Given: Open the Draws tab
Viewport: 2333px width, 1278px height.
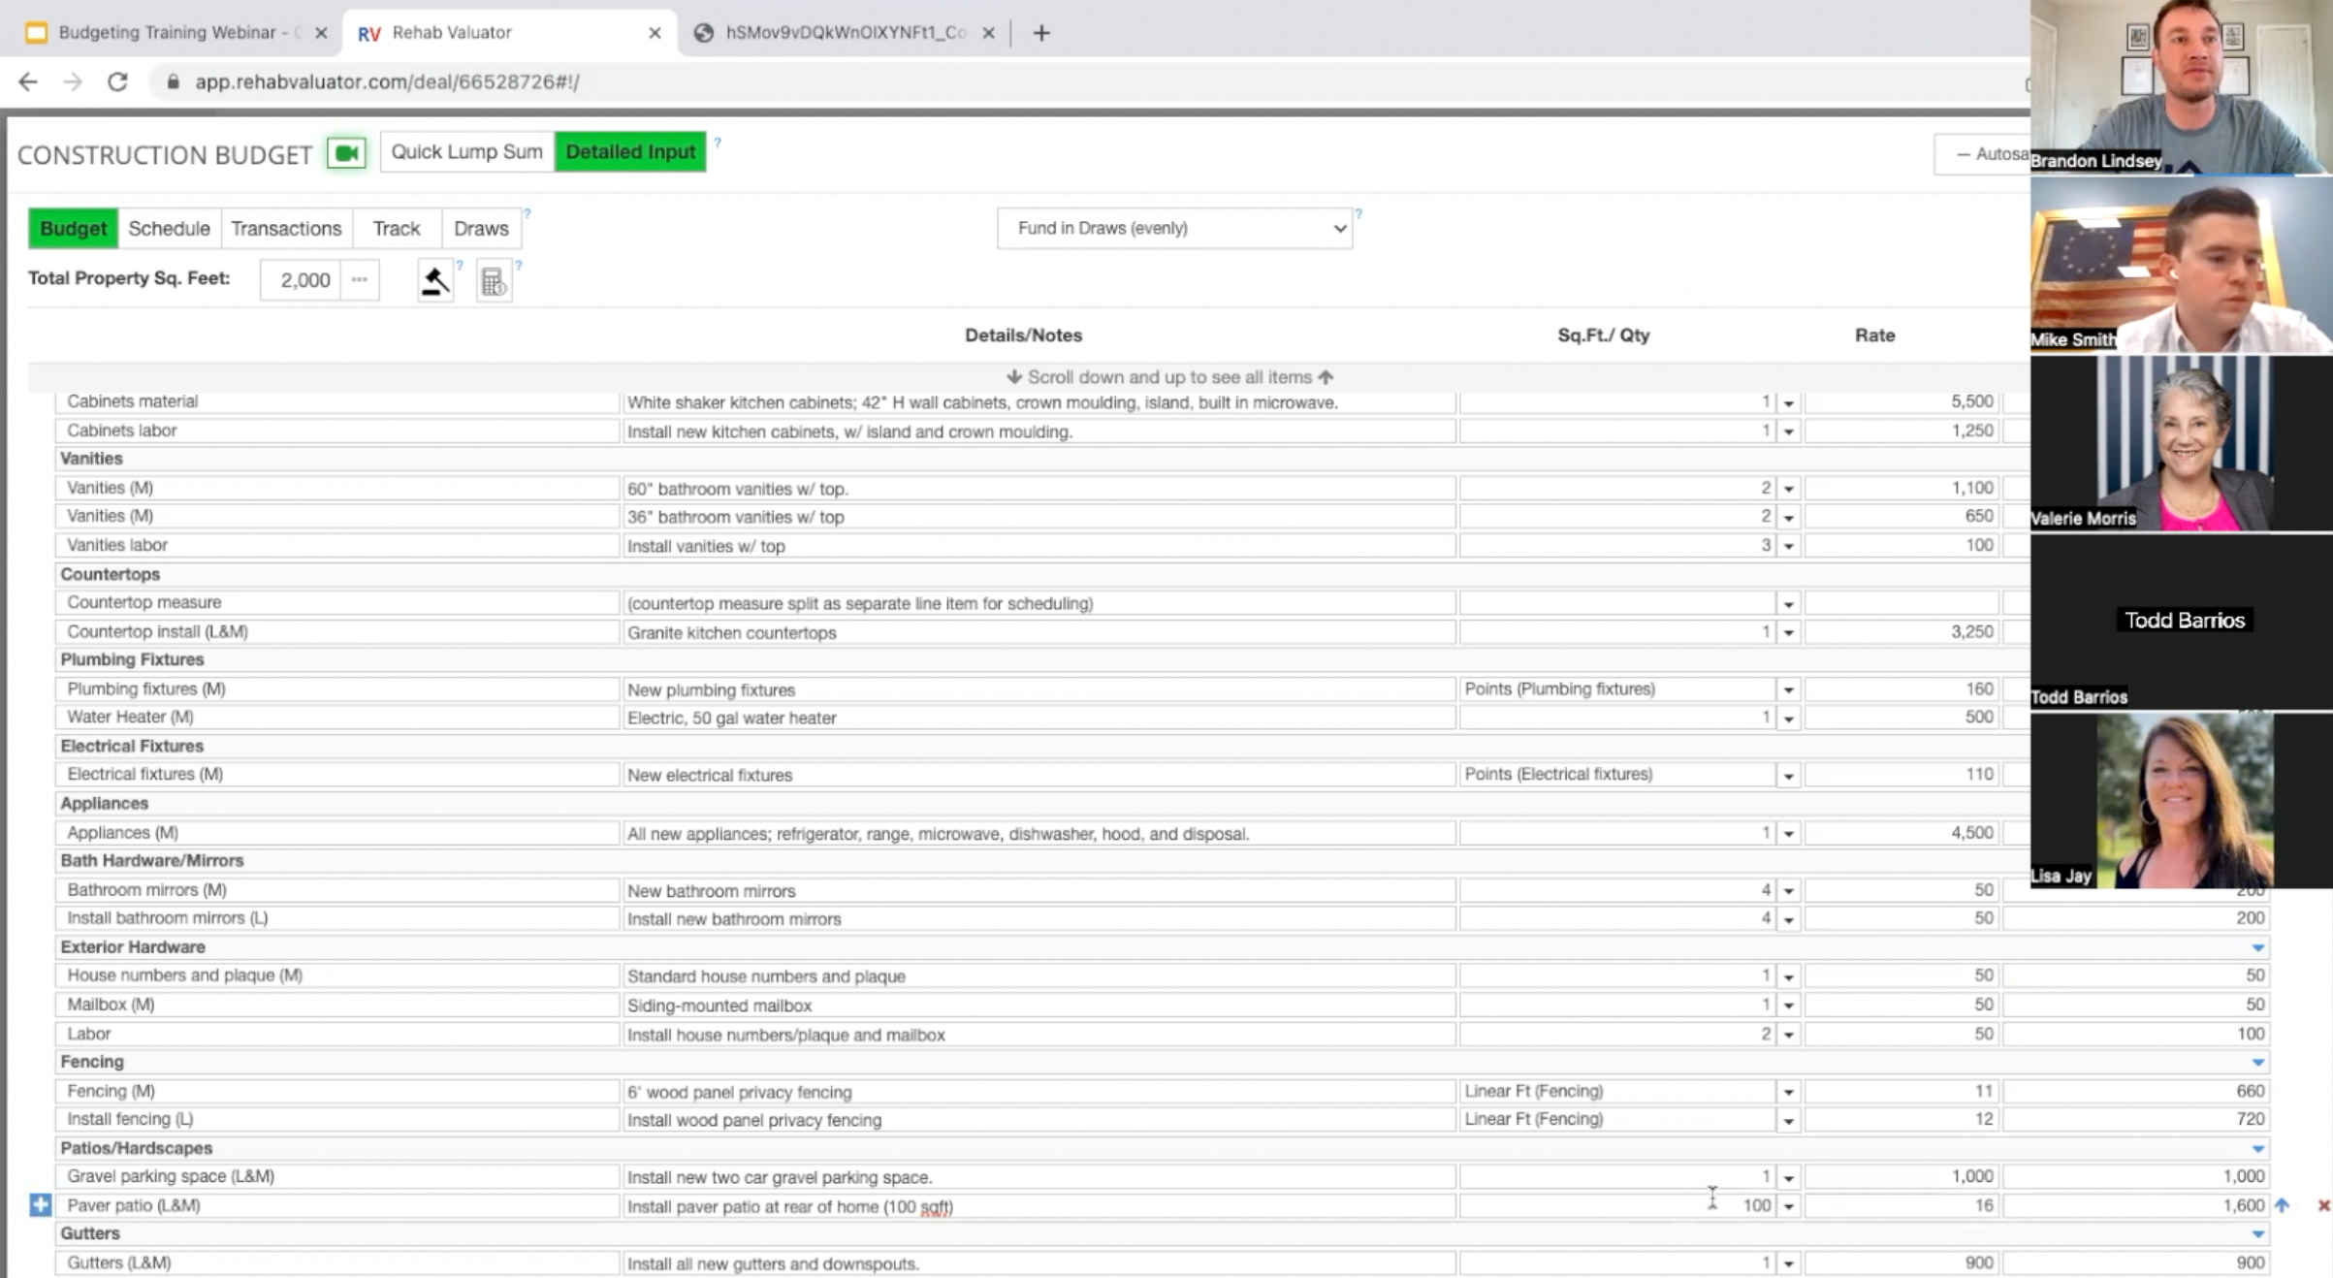Looking at the screenshot, I should coord(481,229).
